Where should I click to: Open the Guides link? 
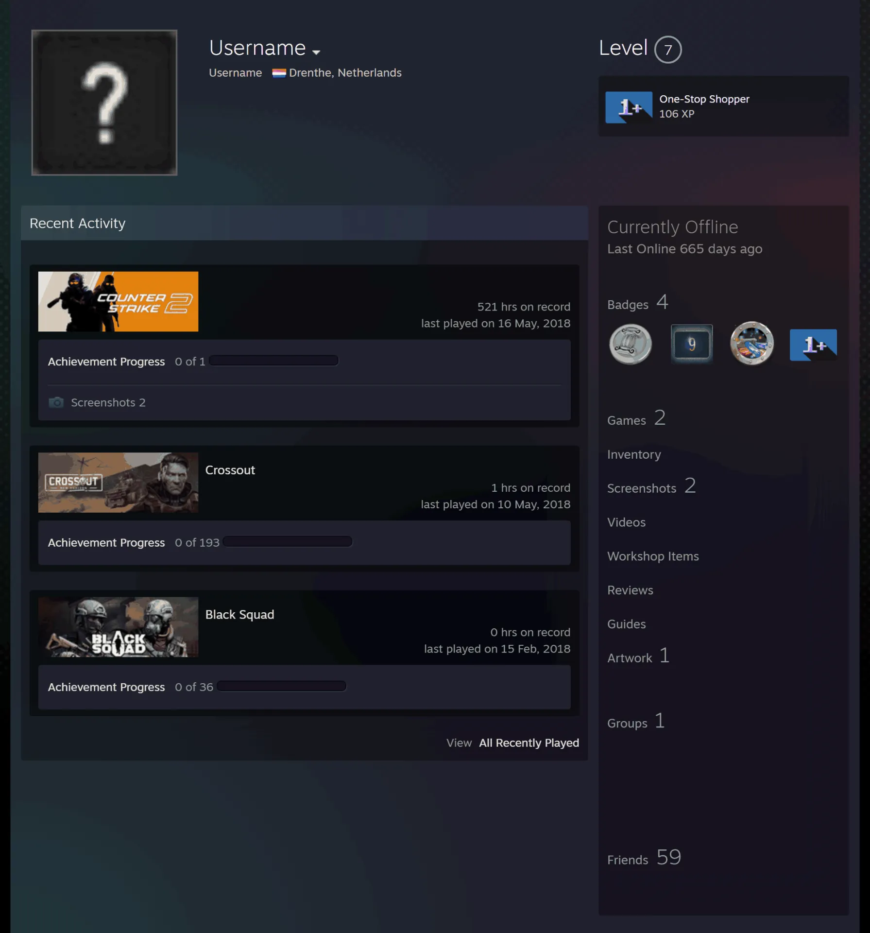click(x=626, y=624)
